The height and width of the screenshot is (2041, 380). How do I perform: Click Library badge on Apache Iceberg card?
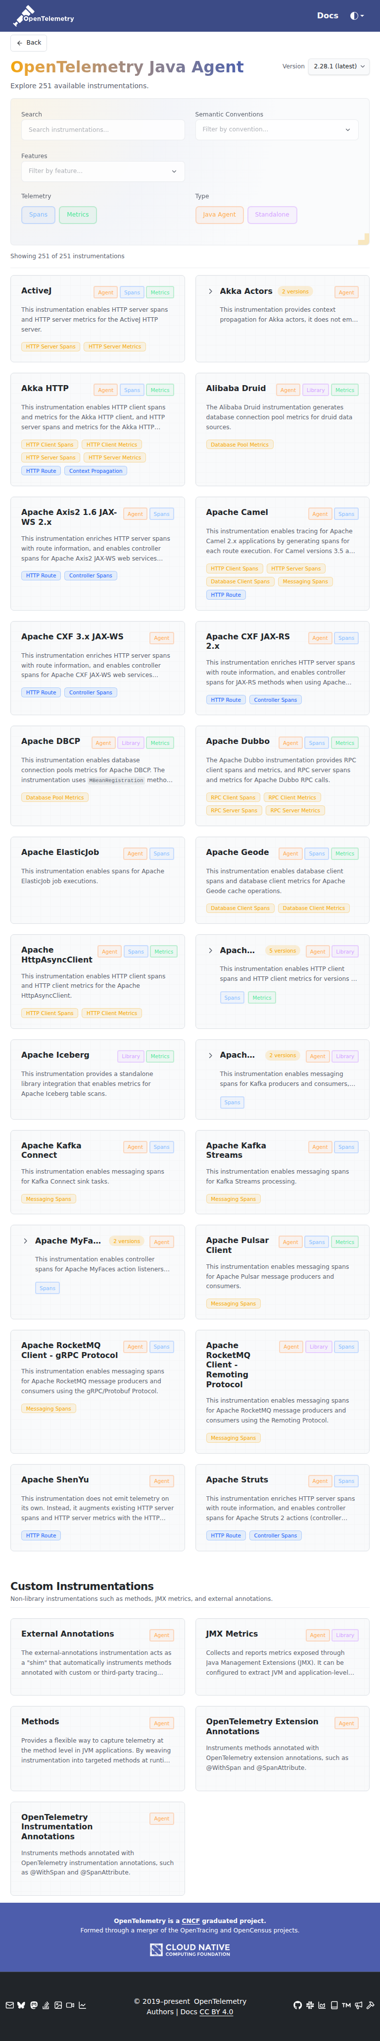pos(131,1056)
